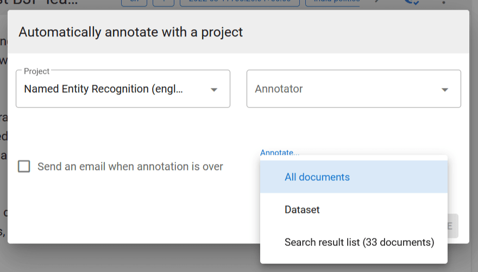This screenshot has width=478, height=272.
Task: Click the 'Annotate...' field label
Action: click(280, 153)
